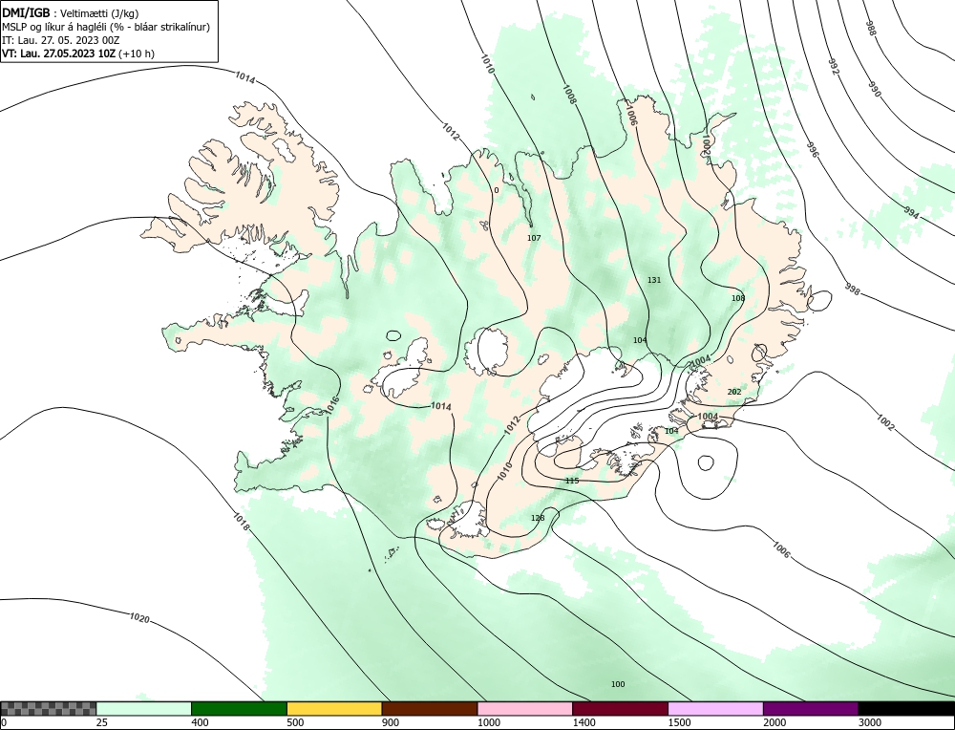Click the 992 isobar label
The width and height of the screenshot is (955, 730).
[x=833, y=67]
